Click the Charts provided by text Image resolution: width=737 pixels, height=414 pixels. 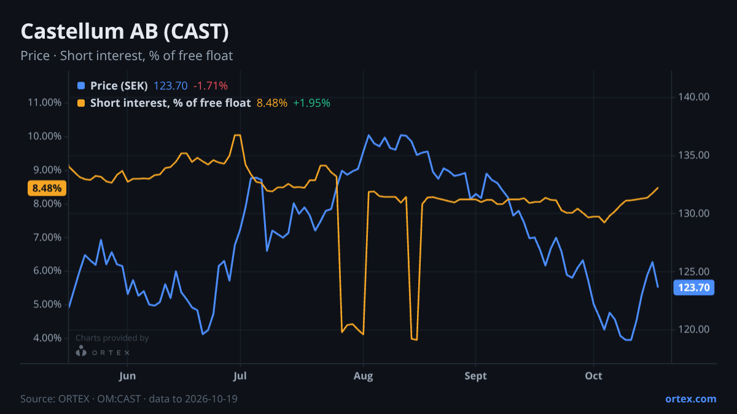point(112,338)
